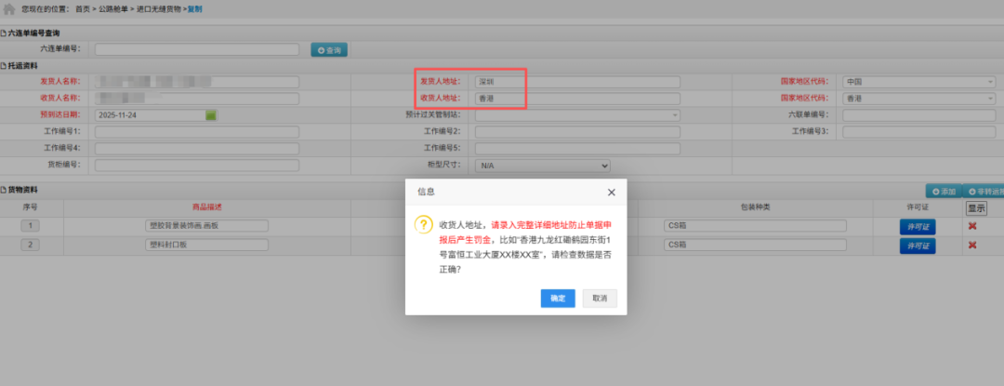Viewport: 1004px width, 386px height.
Task: Open the calendar icon beside 预到达日期
Action: 211,115
